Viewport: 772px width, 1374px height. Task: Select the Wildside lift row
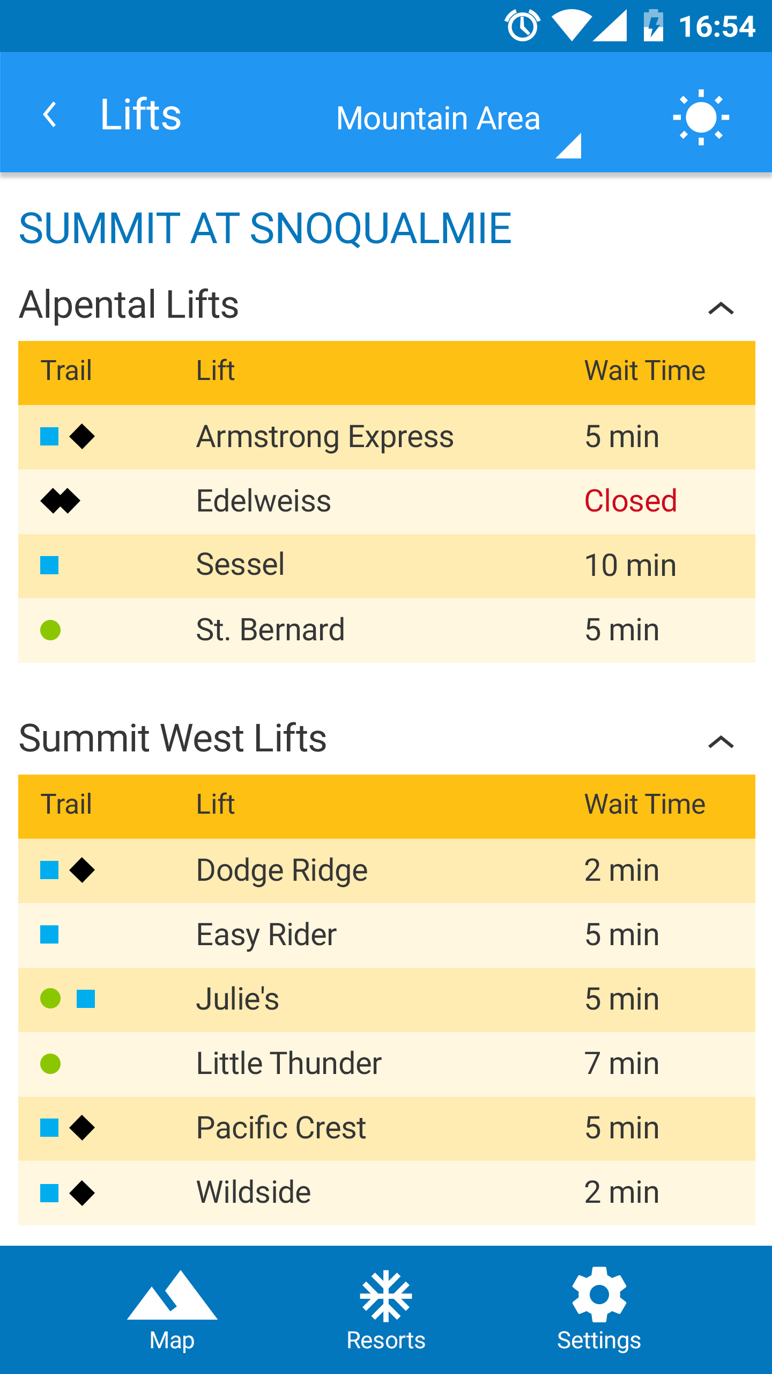(x=387, y=1193)
